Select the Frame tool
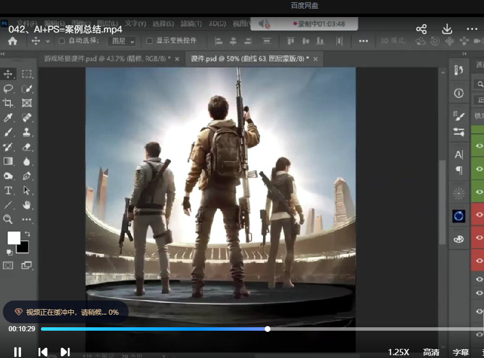Image resolution: width=484 pixels, height=358 pixels. (x=27, y=103)
